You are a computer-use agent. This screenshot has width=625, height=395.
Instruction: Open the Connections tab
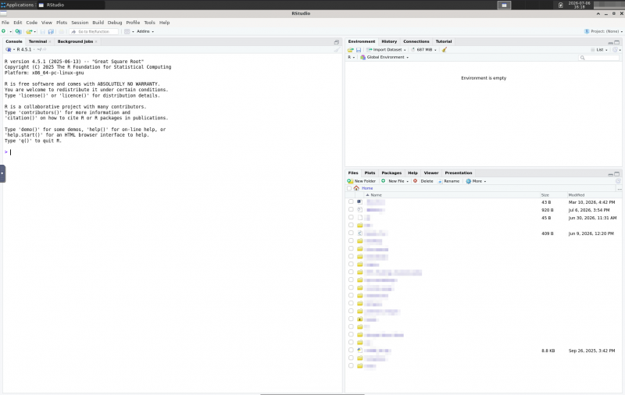click(416, 41)
